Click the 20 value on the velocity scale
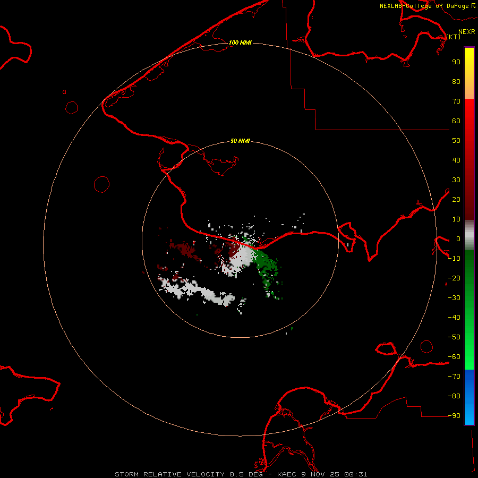Image resolution: width=478 pixels, height=478 pixels. pos(456,199)
